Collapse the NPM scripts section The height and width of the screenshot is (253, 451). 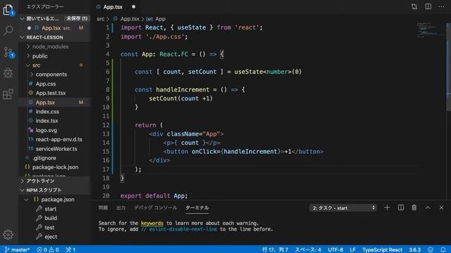pos(22,190)
